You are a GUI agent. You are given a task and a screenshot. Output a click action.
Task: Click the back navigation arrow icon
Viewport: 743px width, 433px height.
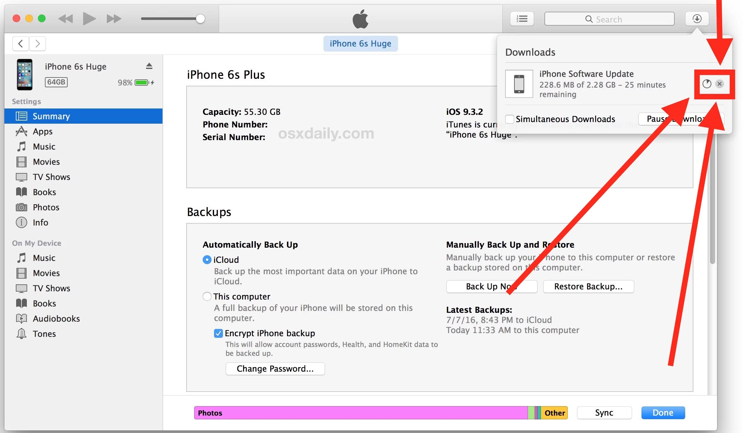click(x=21, y=43)
